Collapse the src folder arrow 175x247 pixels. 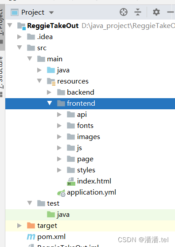tap(19, 48)
